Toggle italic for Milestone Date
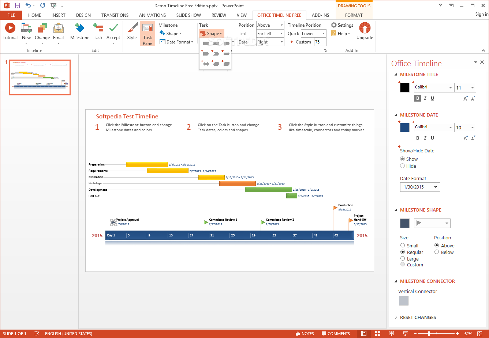The width and height of the screenshot is (489, 338). (425, 138)
